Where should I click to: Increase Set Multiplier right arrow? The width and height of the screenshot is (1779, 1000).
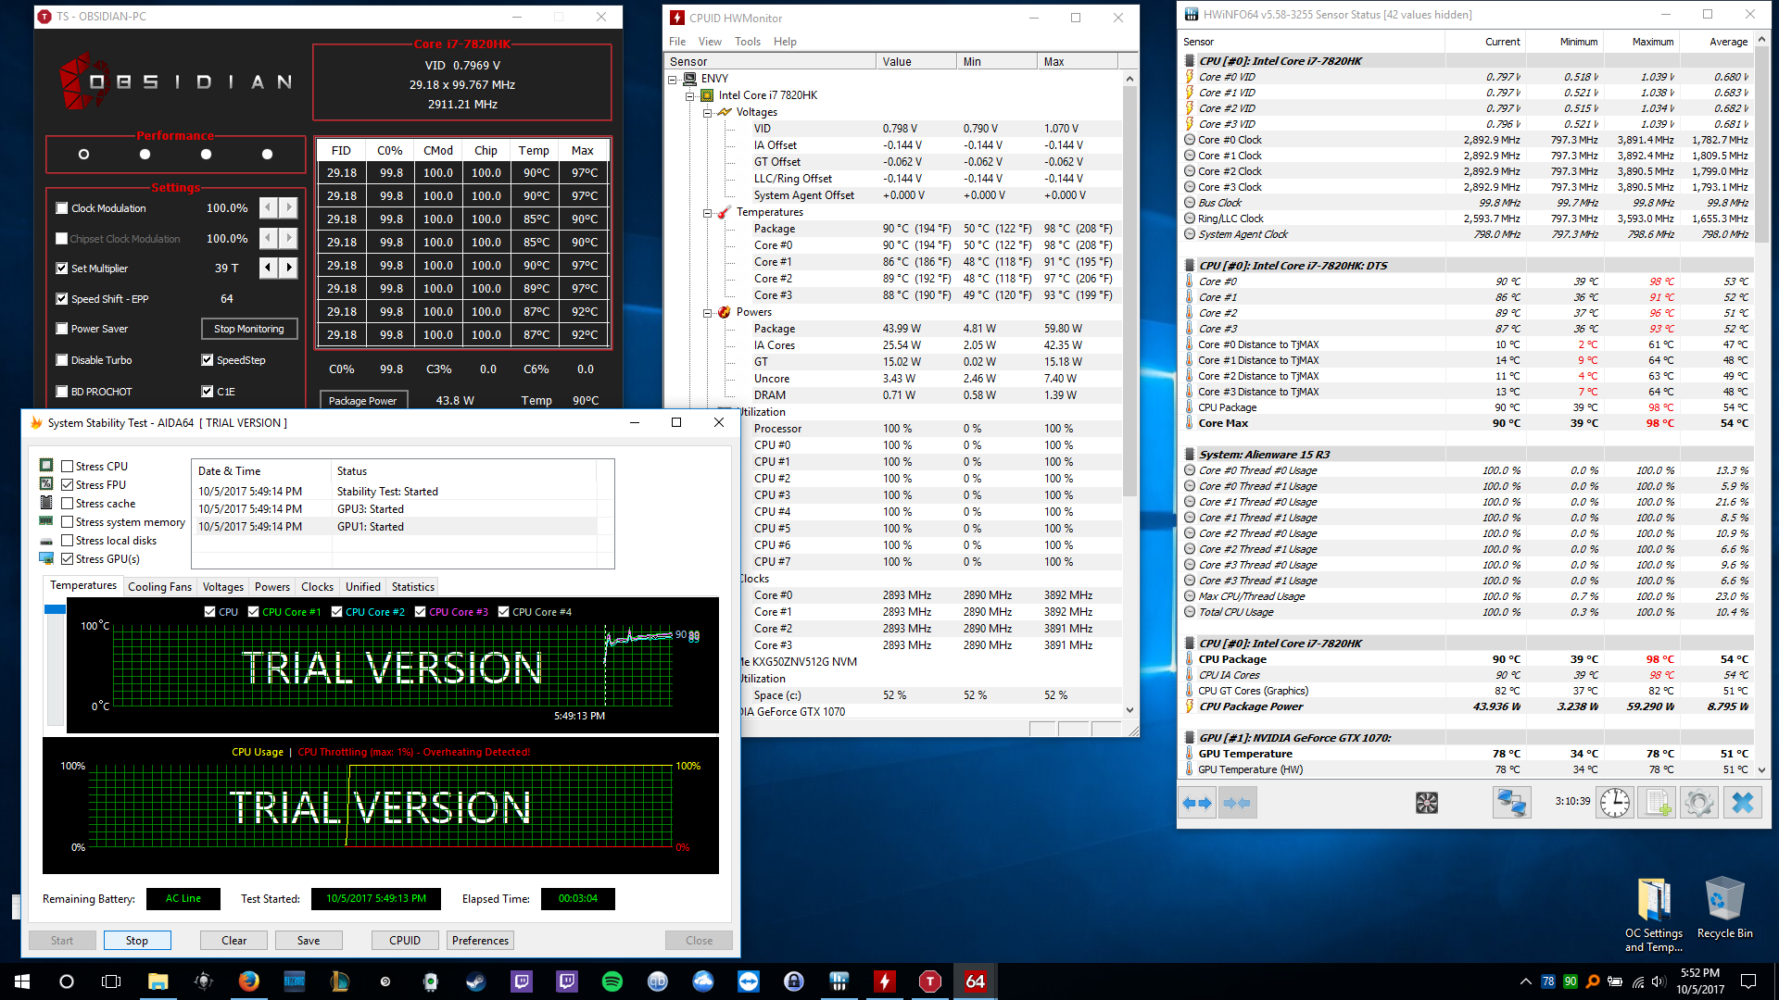coord(288,268)
